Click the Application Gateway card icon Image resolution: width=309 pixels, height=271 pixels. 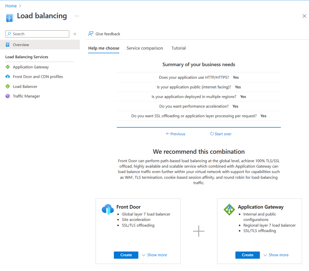click(x=229, y=210)
